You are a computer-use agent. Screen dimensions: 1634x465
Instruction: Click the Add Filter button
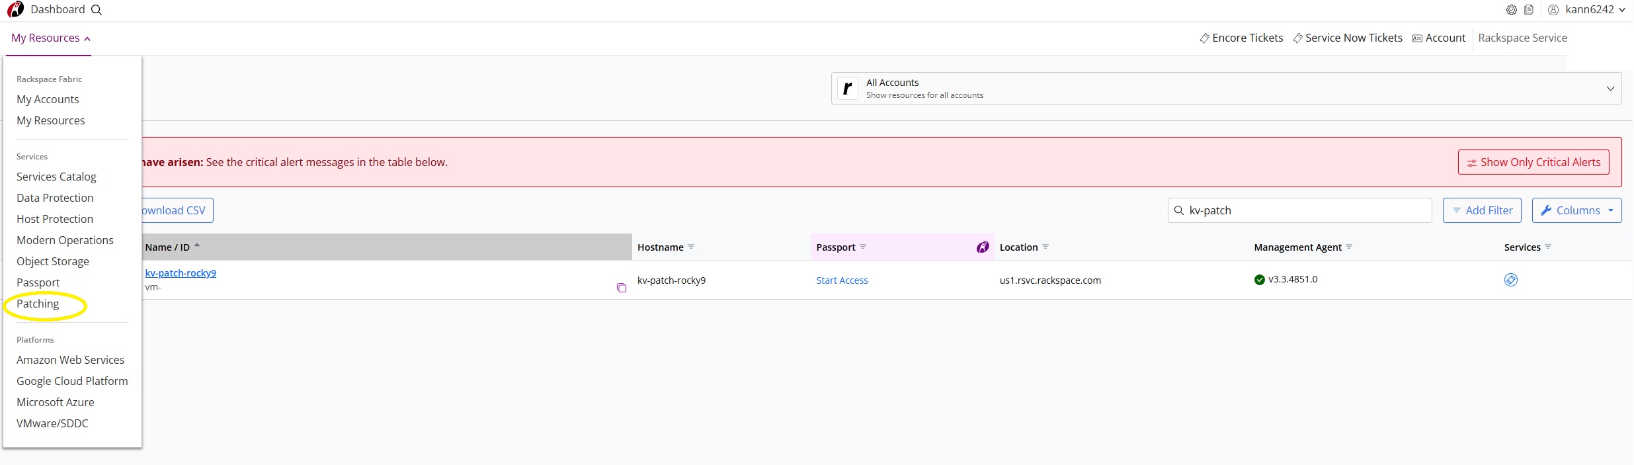[x=1482, y=210]
